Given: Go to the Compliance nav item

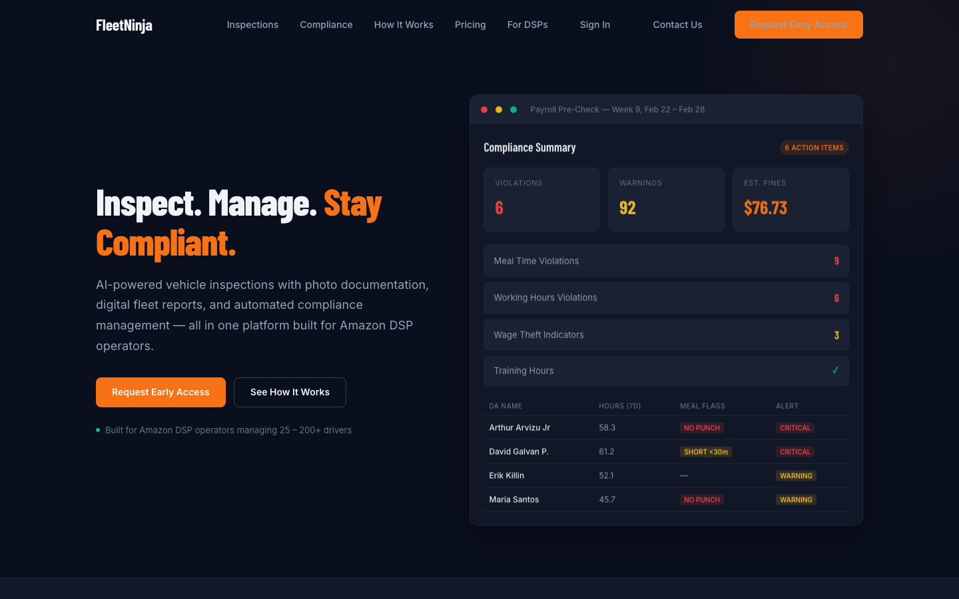Looking at the screenshot, I should 326,25.
